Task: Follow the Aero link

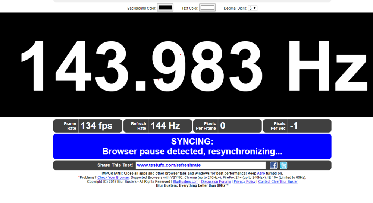Action: coord(261,173)
